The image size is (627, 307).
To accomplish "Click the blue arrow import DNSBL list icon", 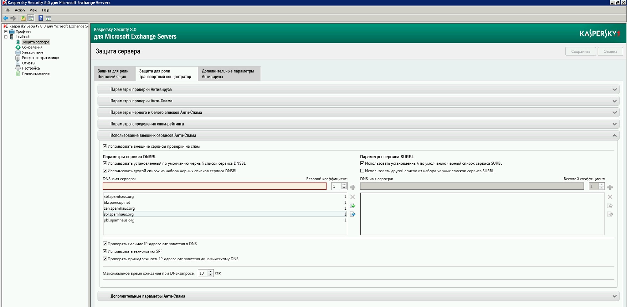I will [x=353, y=214].
